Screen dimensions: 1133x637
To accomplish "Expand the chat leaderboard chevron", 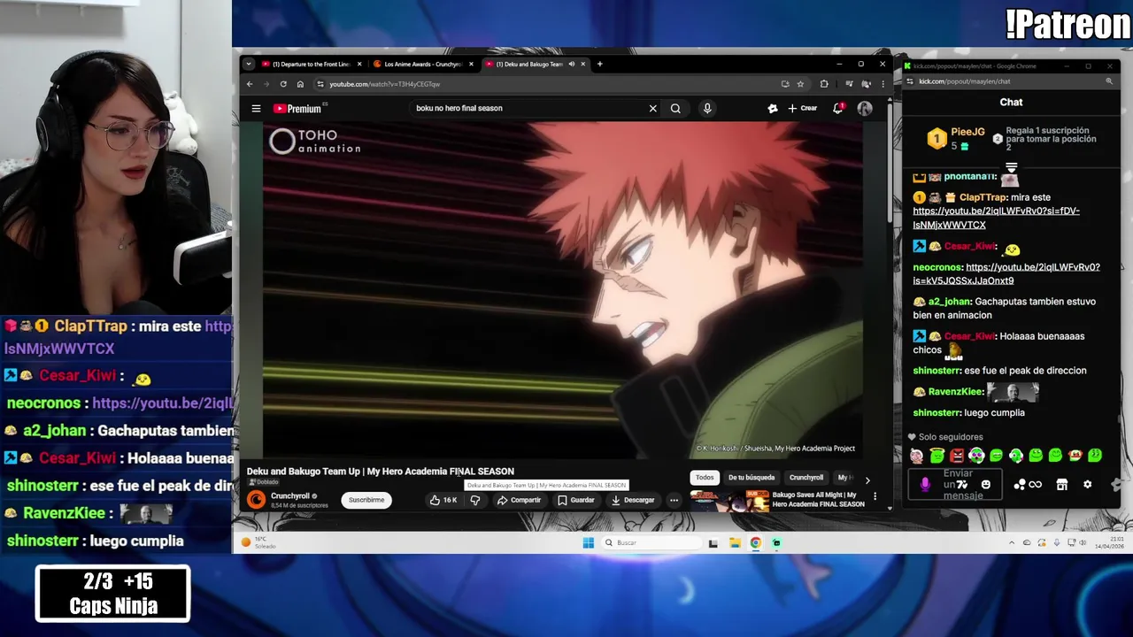I will coord(1011,167).
